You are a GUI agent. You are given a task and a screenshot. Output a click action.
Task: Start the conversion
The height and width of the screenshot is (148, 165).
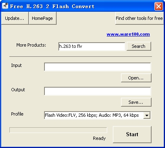132,134
